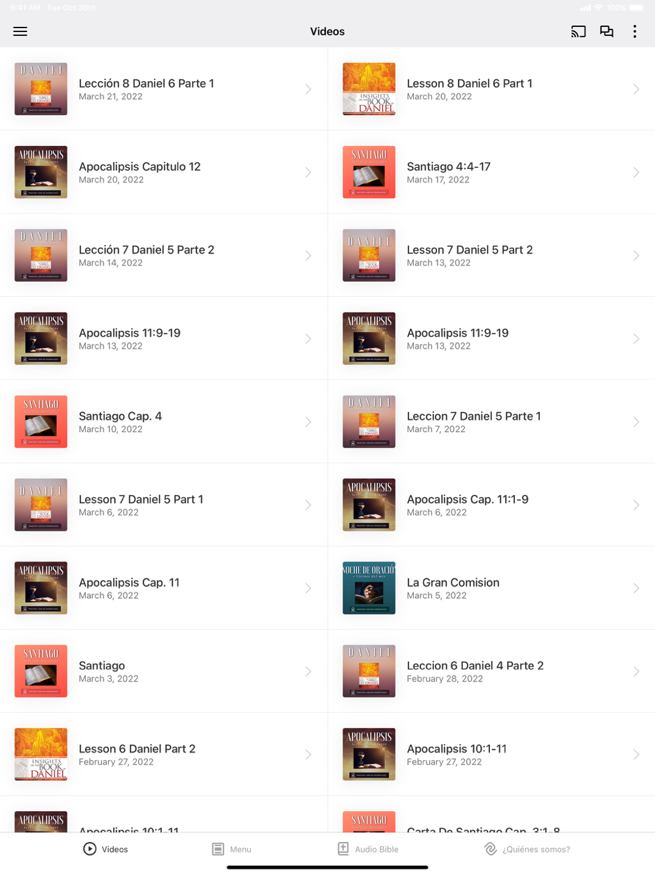
Task: Select the Santiago Cap. 4 thumbnail
Action: coord(41,422)
